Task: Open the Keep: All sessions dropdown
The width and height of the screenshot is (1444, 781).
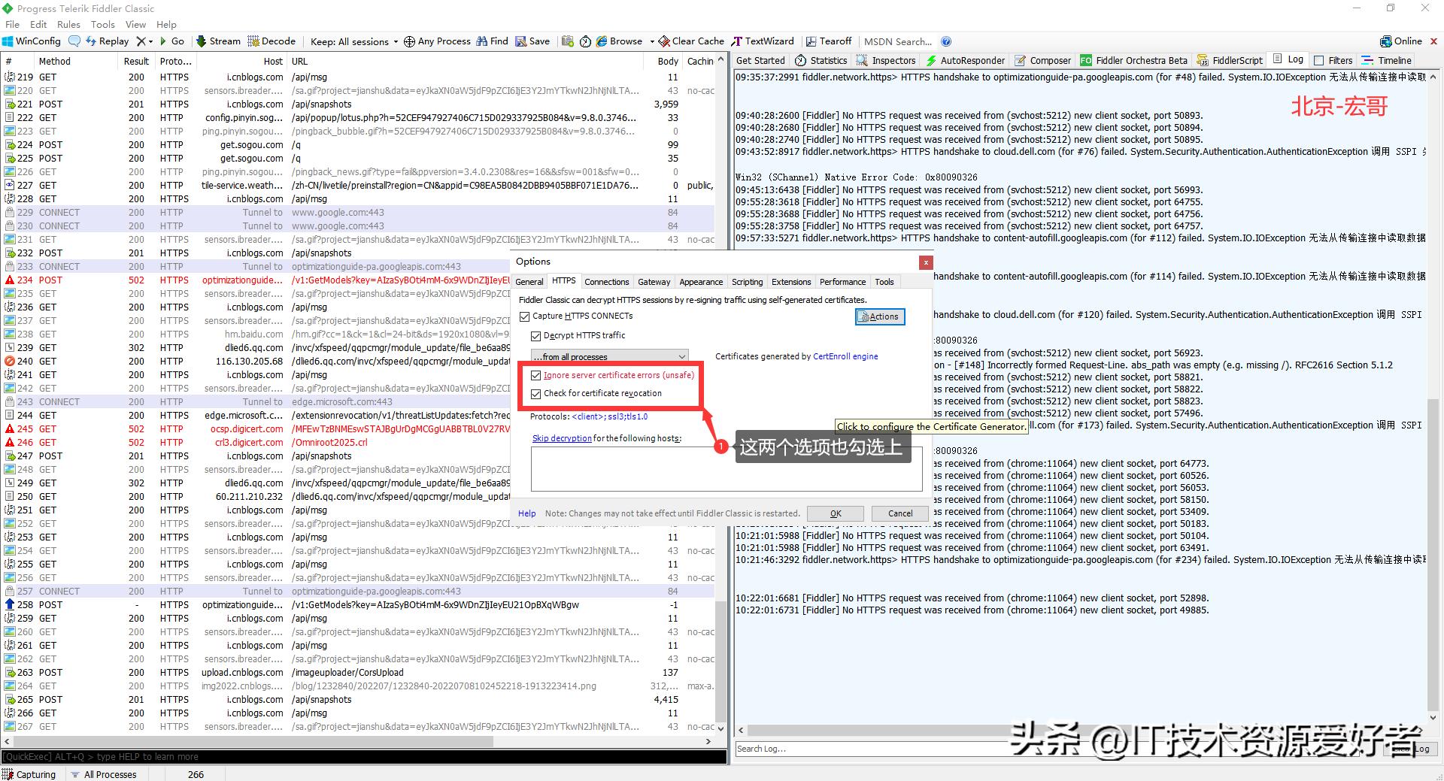Action: click(354, 41)
